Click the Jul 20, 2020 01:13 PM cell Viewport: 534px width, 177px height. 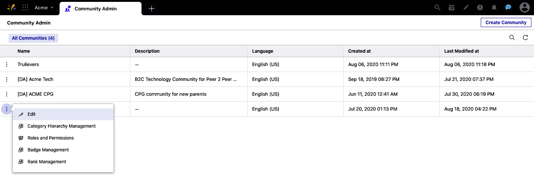[x=372, y=109]
